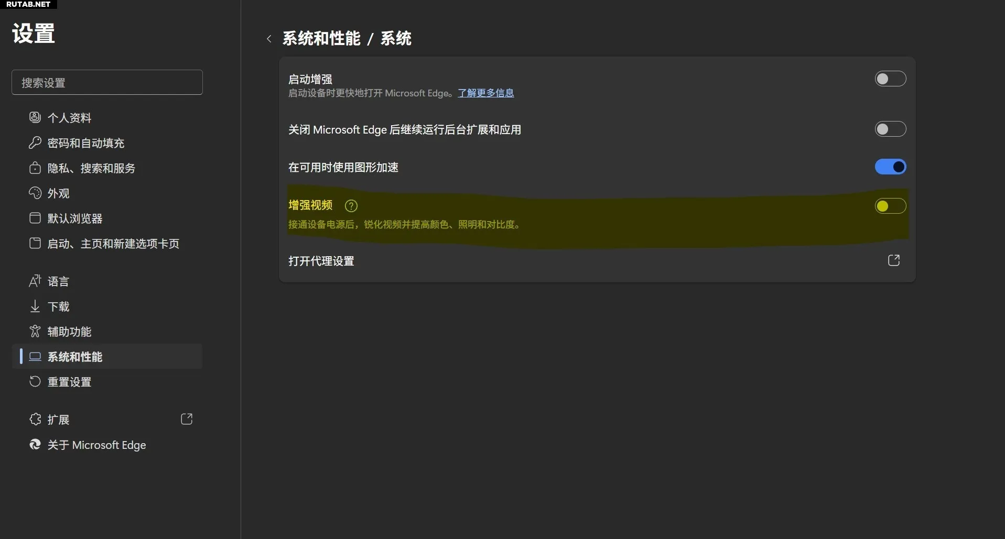Click the 搜索设置 search field
Viewport: 1005px width, 539px height.
pyautogui.click(x=107, y=83)
